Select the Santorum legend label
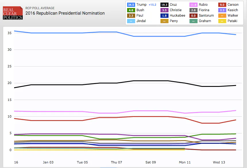Screen dimensions: 247x168 206,15
